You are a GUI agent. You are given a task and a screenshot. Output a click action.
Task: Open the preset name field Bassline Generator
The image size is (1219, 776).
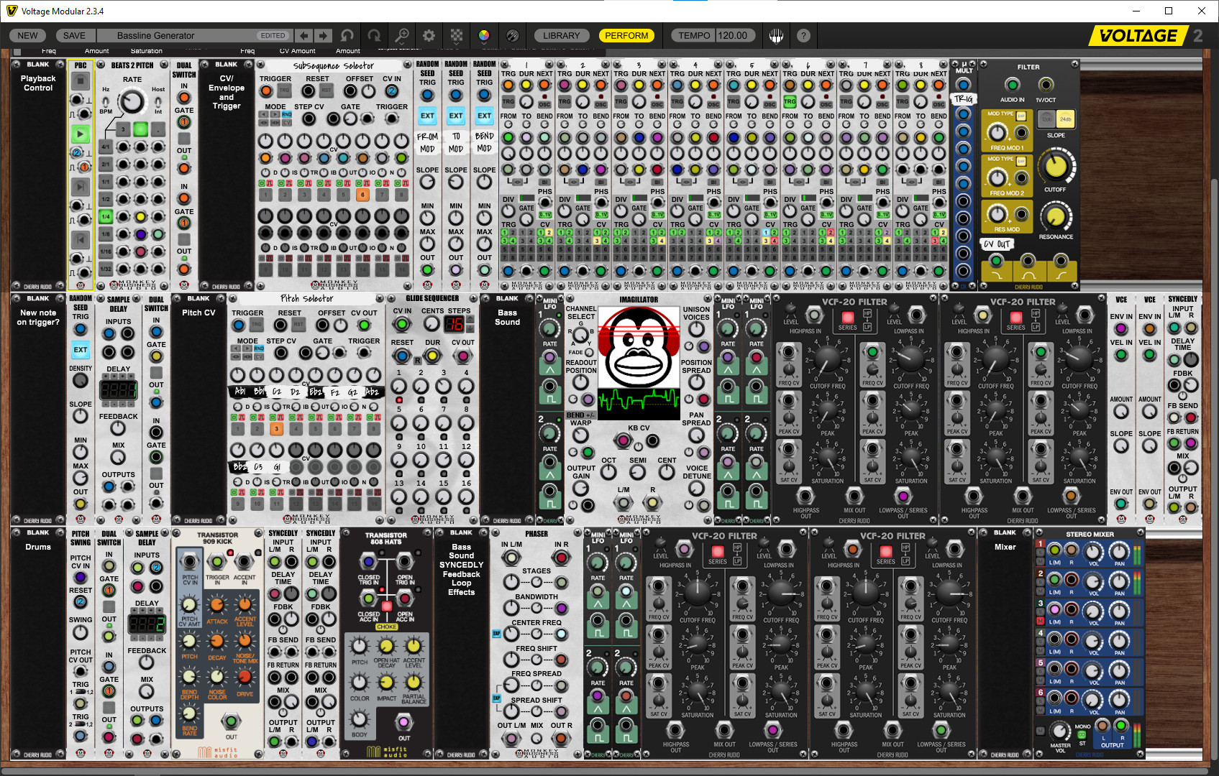[x=194, y=35]
